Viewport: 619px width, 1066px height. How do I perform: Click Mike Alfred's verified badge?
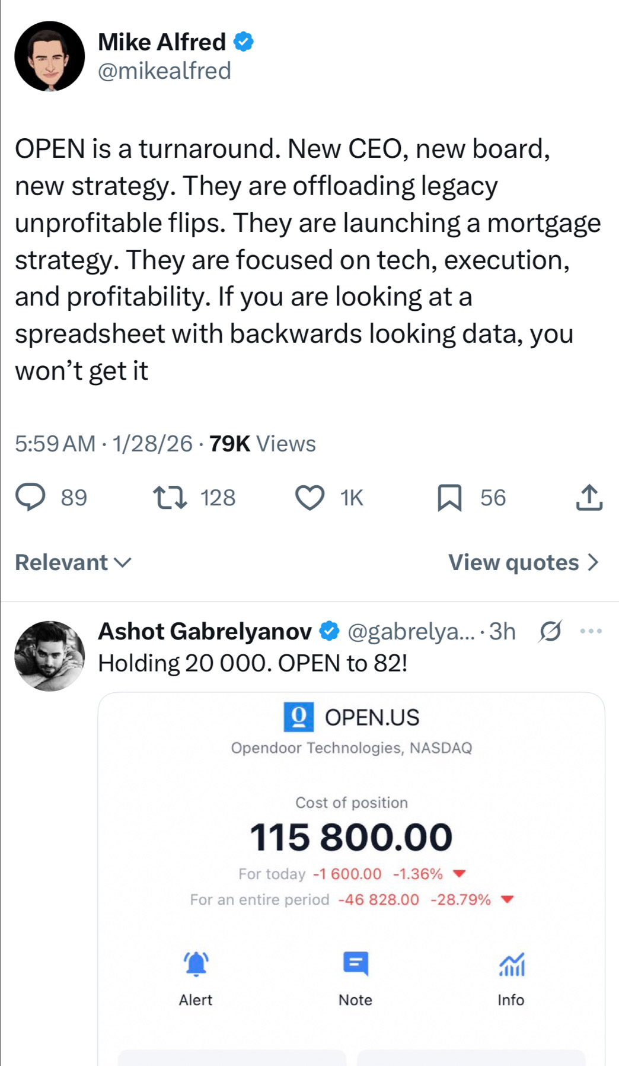[x=244, y=42]
